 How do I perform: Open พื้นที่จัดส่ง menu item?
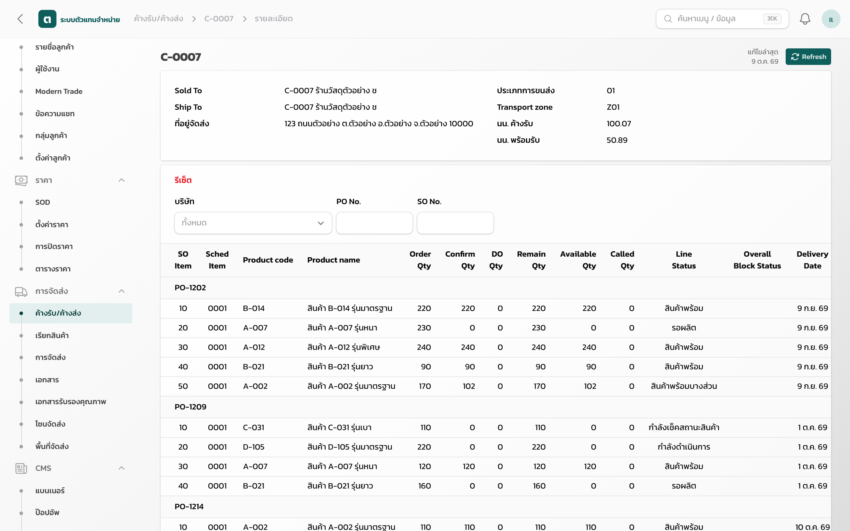[52, 446]
